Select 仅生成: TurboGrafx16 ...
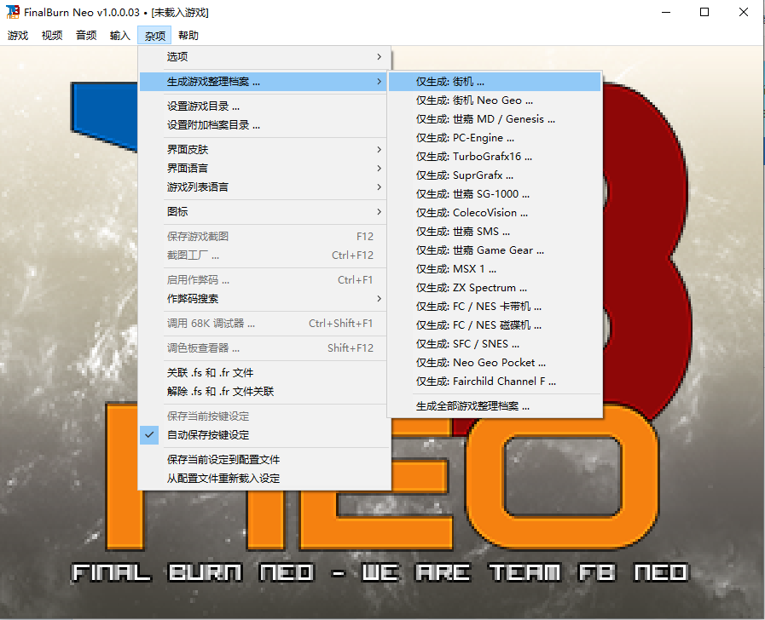765x620 pixels. tap(495, 157)
